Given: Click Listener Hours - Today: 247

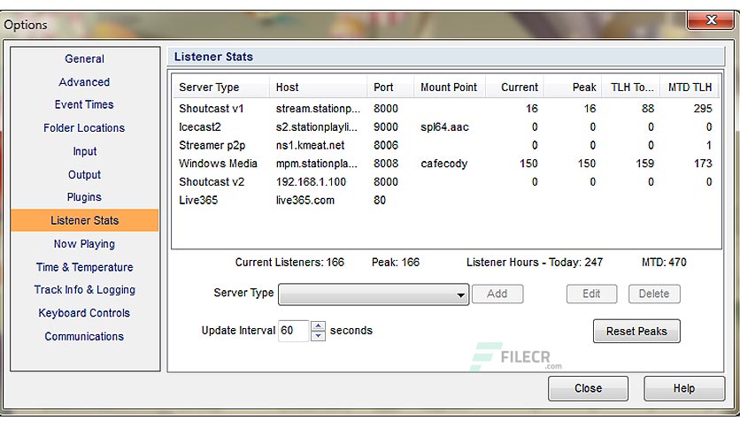Looking at the screenshot, I should tap(535, 262).
